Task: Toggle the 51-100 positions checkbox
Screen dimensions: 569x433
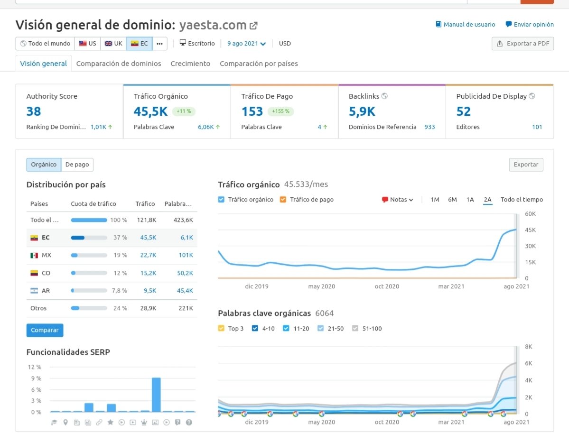Action: [x=355, y=328]
